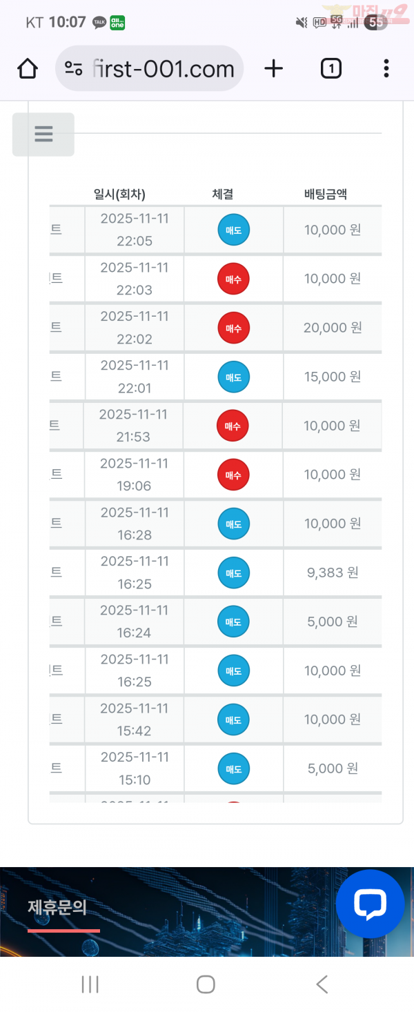The image size is (414, 1012).
Task: Tap the browser home icon
Action: tap(28, 68)
